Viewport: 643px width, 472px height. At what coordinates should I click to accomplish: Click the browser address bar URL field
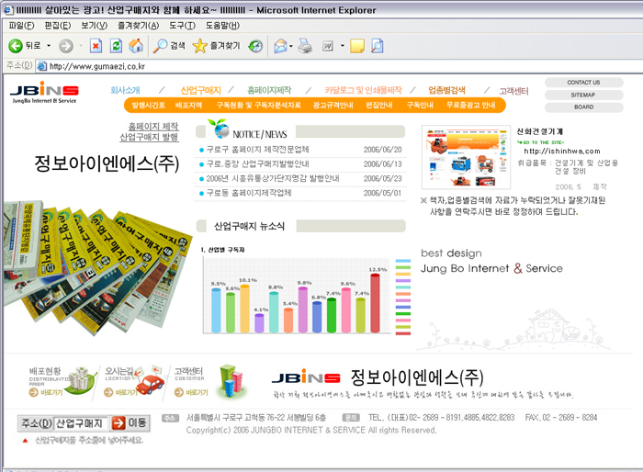(341, 66)
